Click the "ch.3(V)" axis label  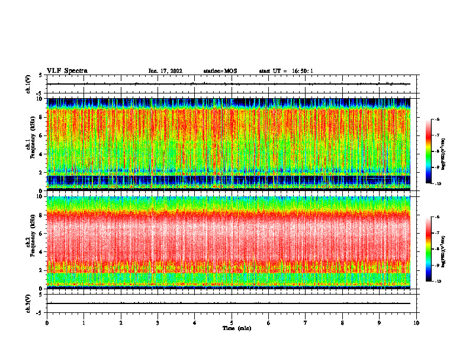[x=29, y=303]
